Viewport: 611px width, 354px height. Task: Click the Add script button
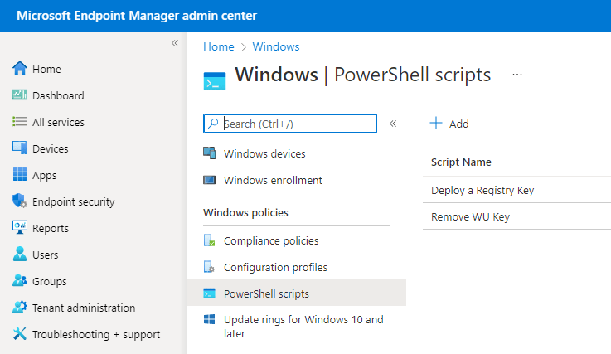[449, 124]
